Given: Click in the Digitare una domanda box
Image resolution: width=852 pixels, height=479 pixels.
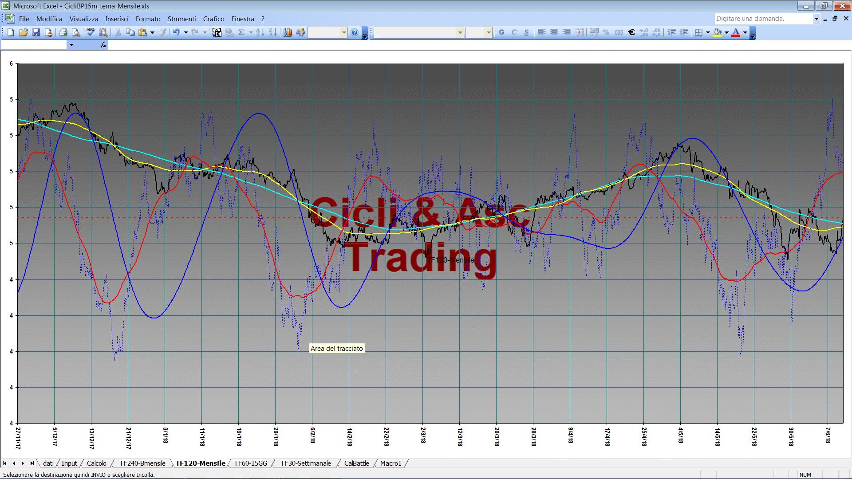Looking at the screenshot, I should [763, 19].
